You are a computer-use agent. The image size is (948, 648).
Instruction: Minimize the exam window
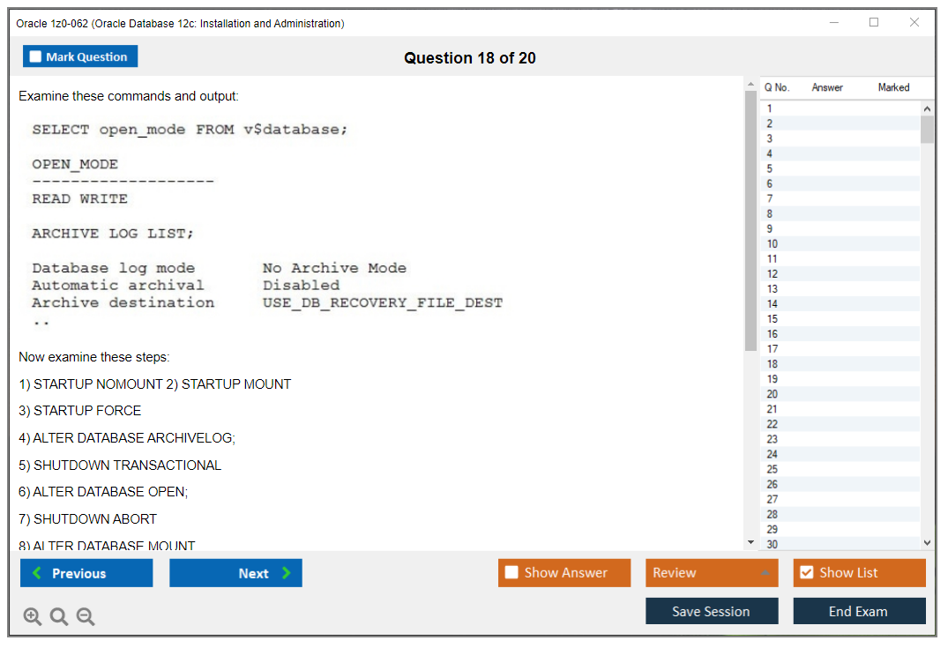tap(833, 23)
